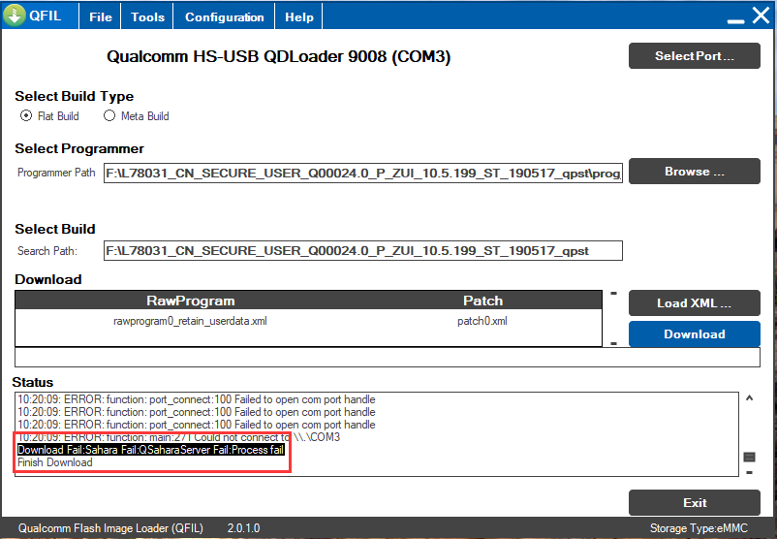The height and width of the screenshot is (539, 777).
Task: Click Browse... to choose a programmer
Action: [x=695, y=171]
